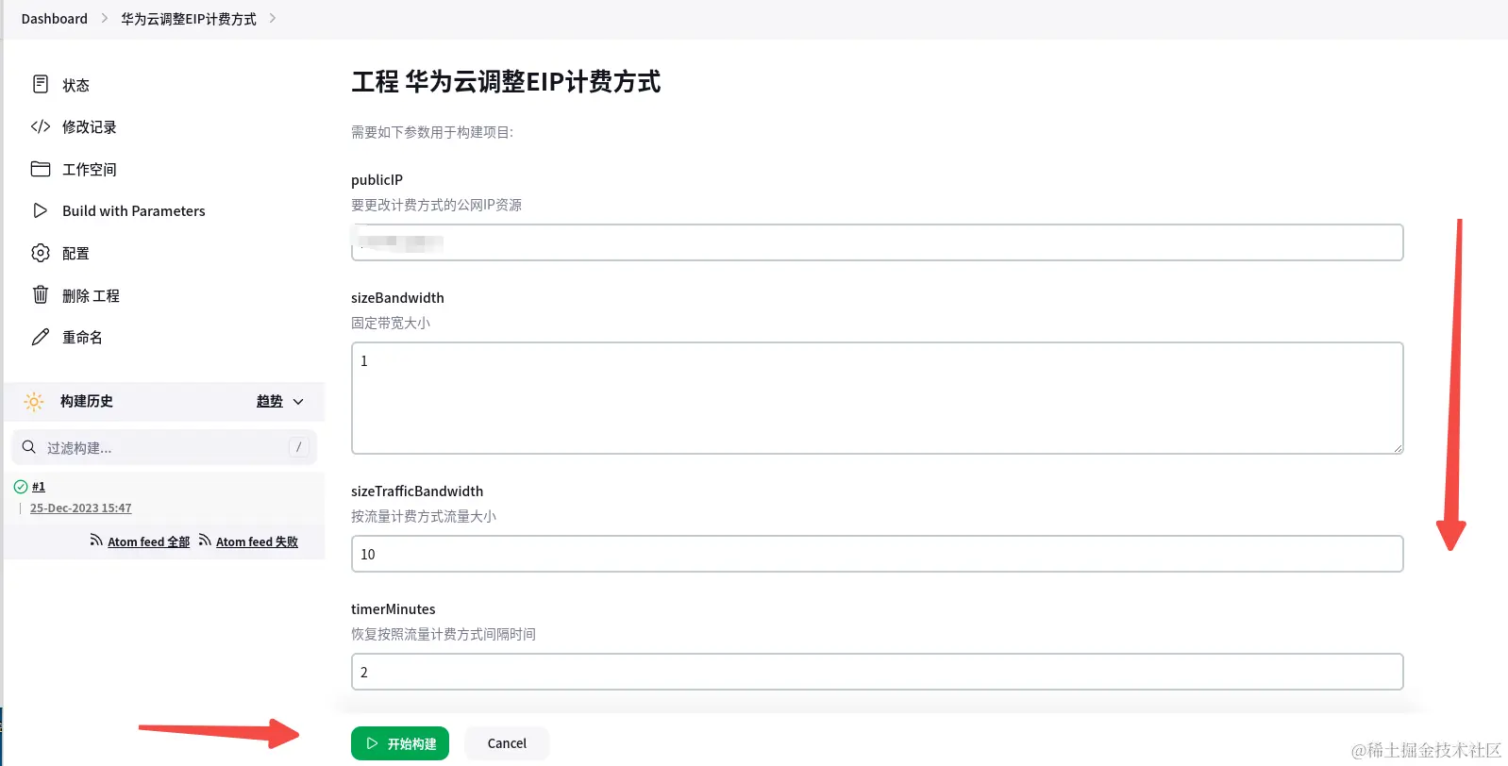Click the 工作空间 folder icon
Screen dimensions: 1508x766
pyautogui.click(x=41, y=169)
